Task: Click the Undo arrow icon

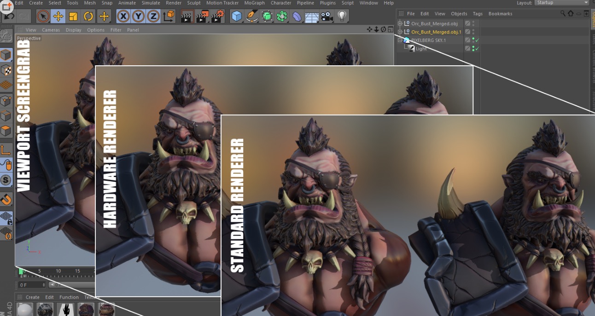Action: tap(8, 16)
